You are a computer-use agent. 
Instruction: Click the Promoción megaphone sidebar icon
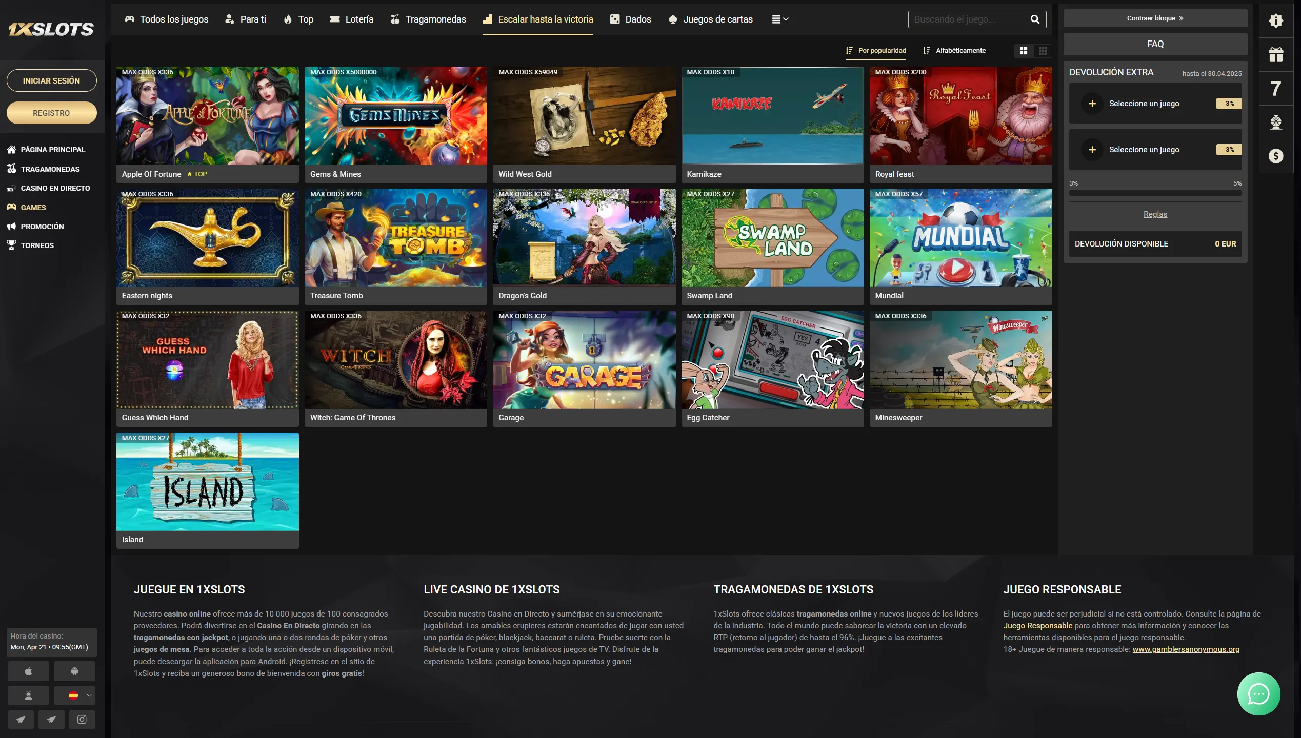pyautogui.click(x=11, y=227)
